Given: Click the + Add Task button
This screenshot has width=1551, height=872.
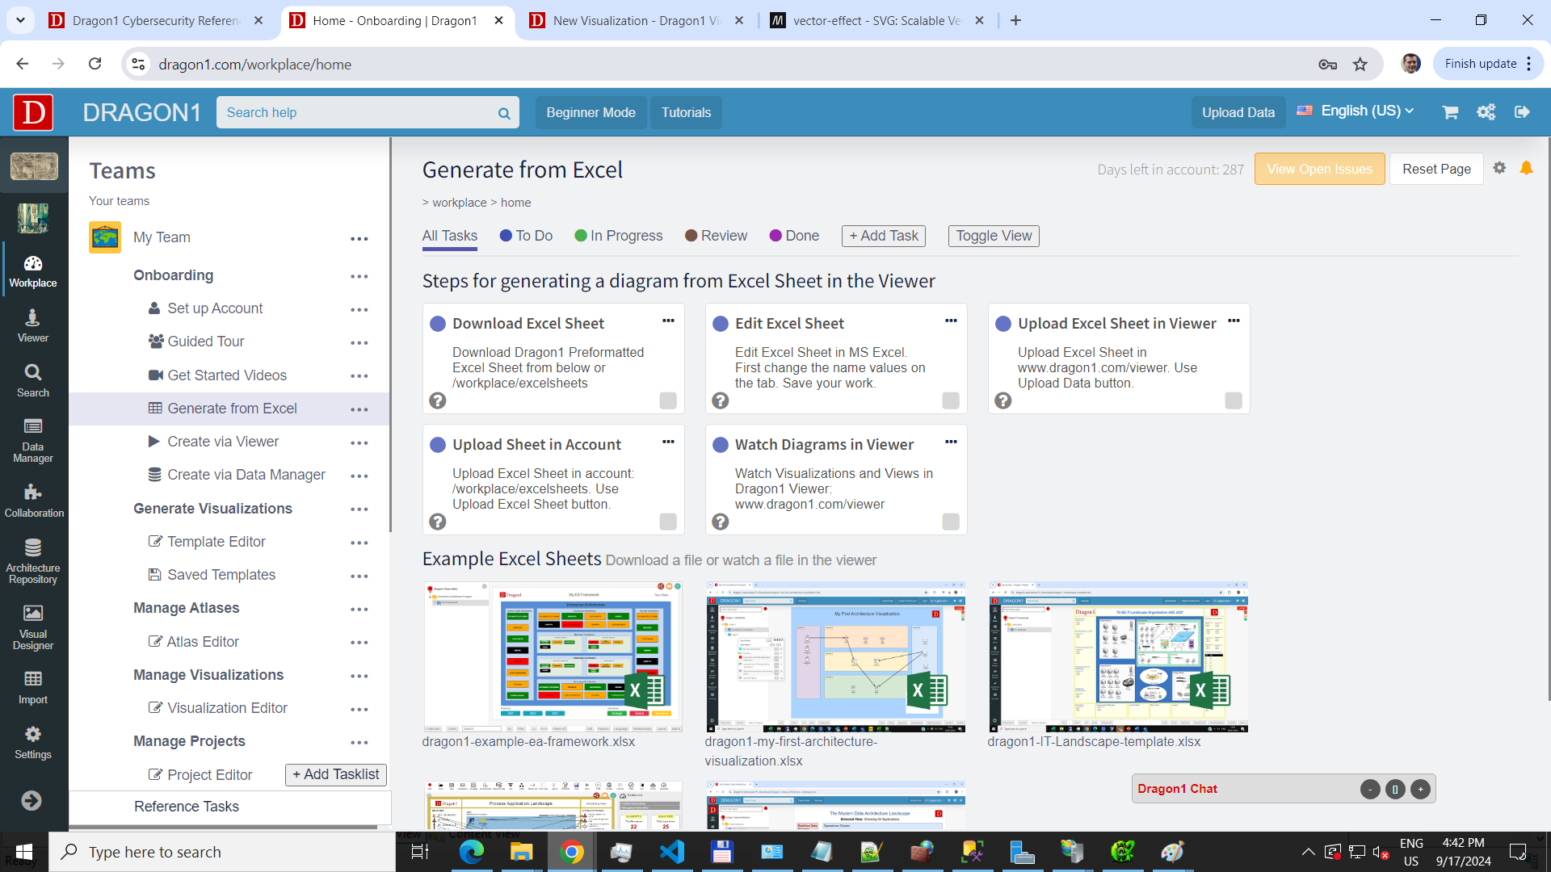Looking at the screenshot, I should pyautogui.click(x=883, y=236).
